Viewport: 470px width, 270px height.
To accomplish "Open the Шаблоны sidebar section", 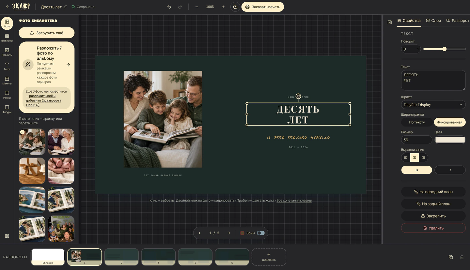I will point(7,38).
